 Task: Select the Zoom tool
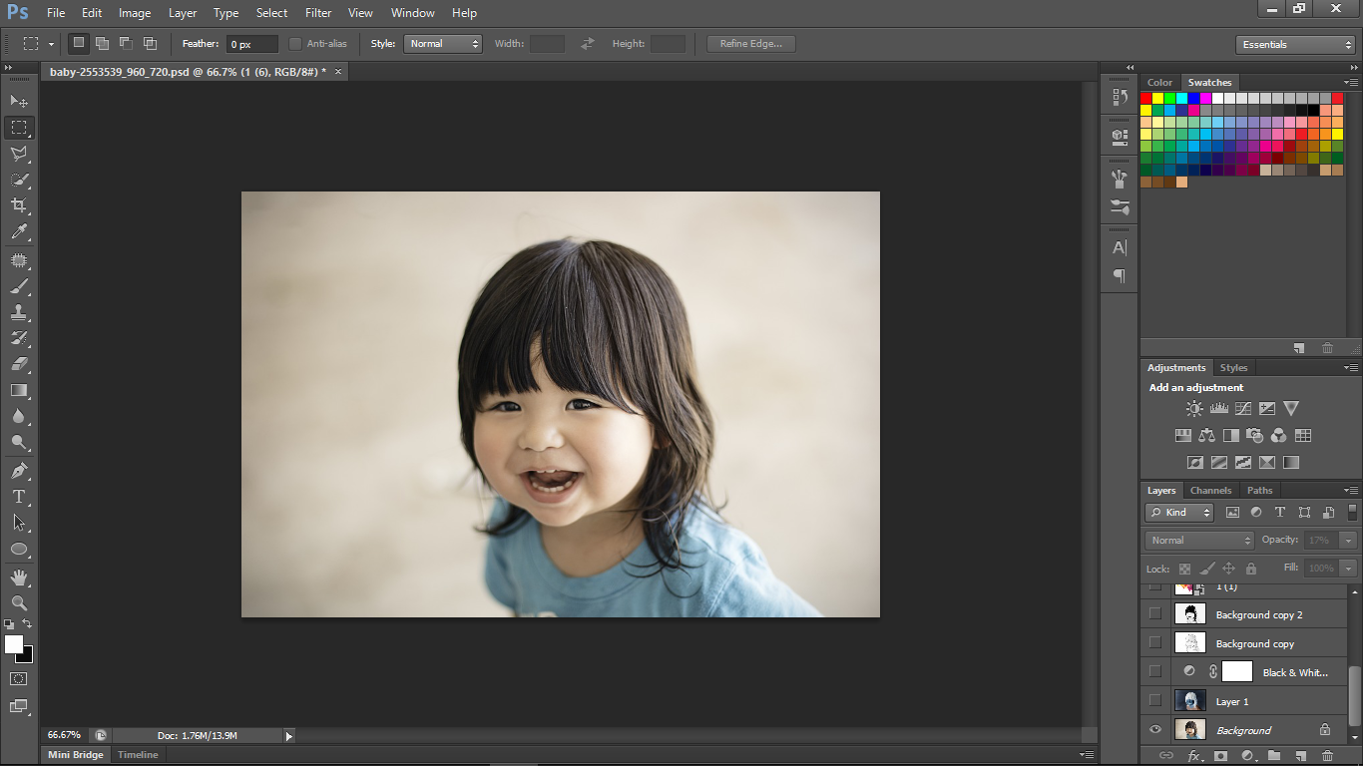[19, 603]
